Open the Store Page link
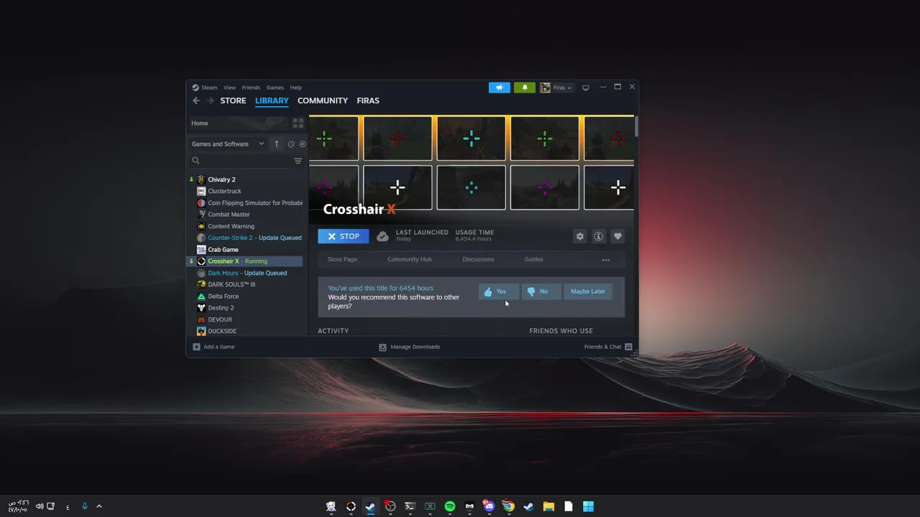Image resolution: width=920 pixels, height=517 pixels. [342, 259]
